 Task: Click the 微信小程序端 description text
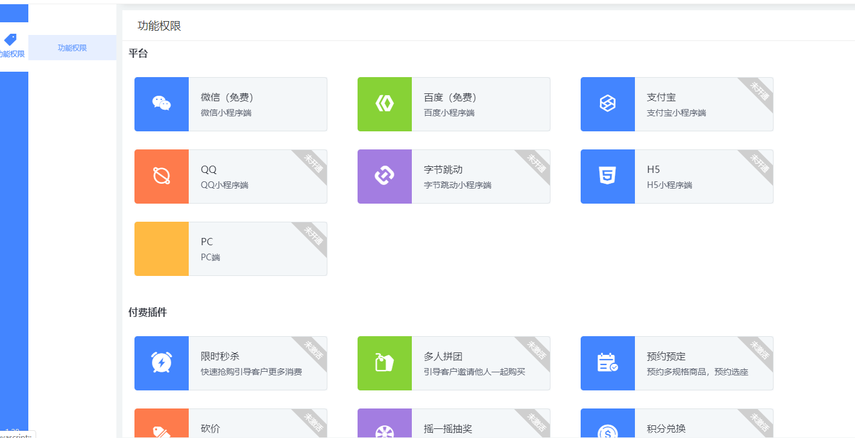click(226, 113)
